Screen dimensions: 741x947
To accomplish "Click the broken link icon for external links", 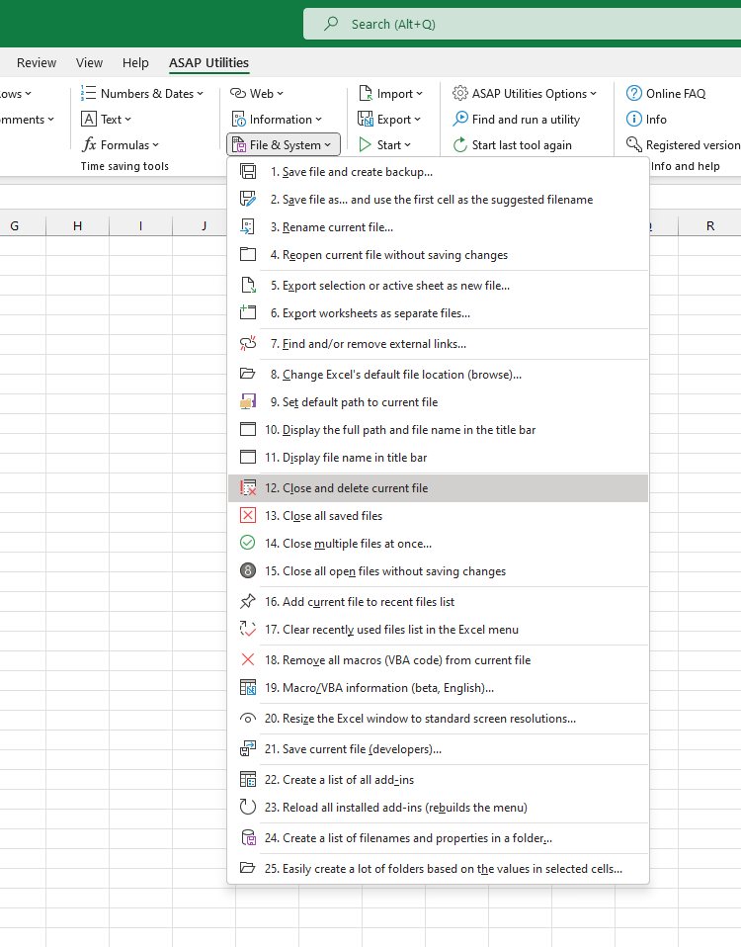I will [247, 344].
